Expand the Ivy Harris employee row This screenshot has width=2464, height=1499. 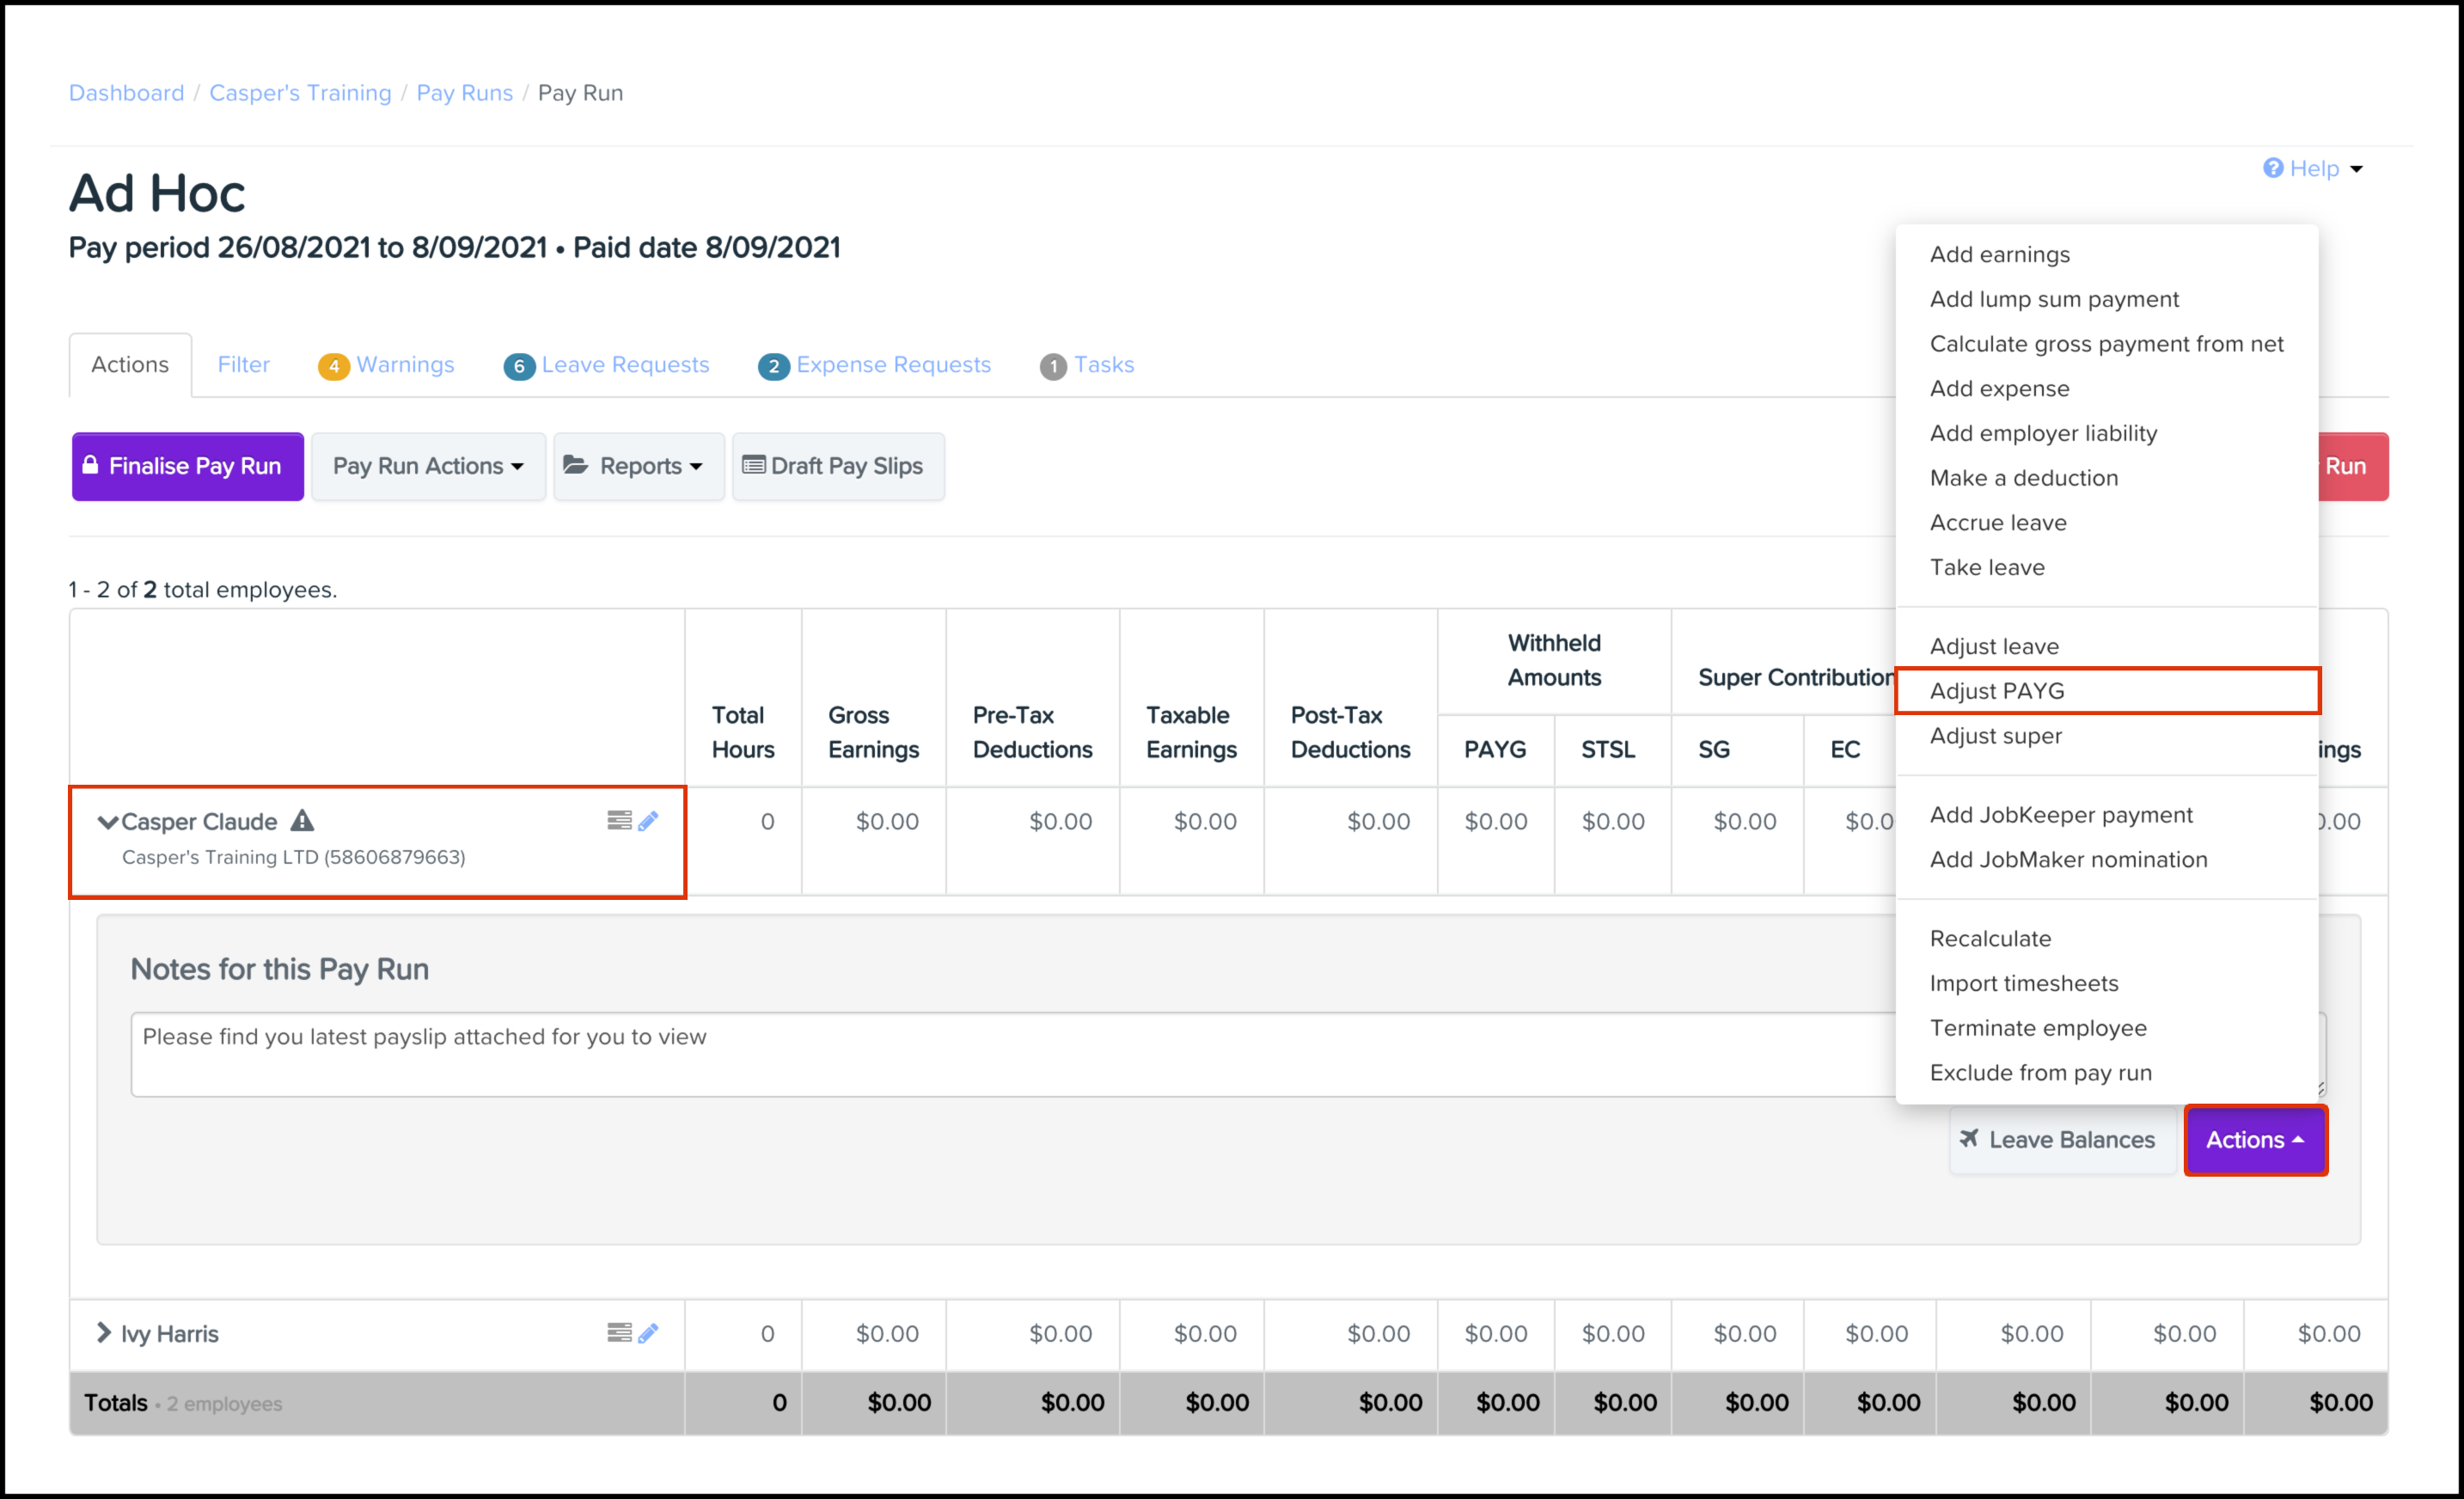pyautogui.click(x=103, y=1333)
